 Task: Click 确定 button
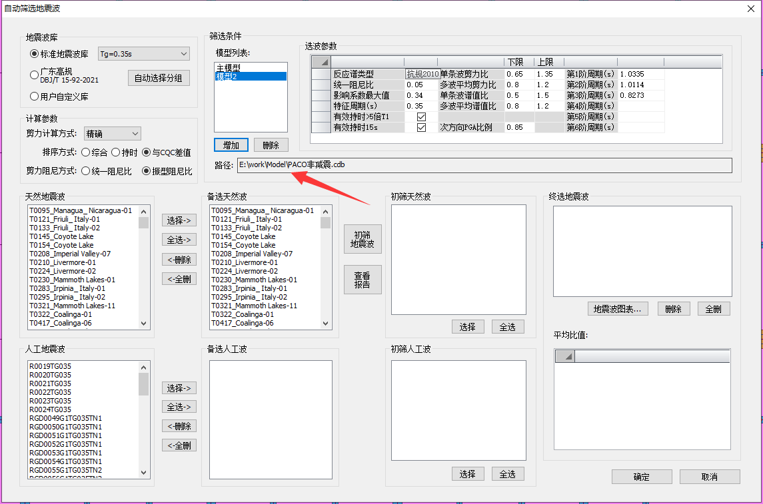pos(641,477)
